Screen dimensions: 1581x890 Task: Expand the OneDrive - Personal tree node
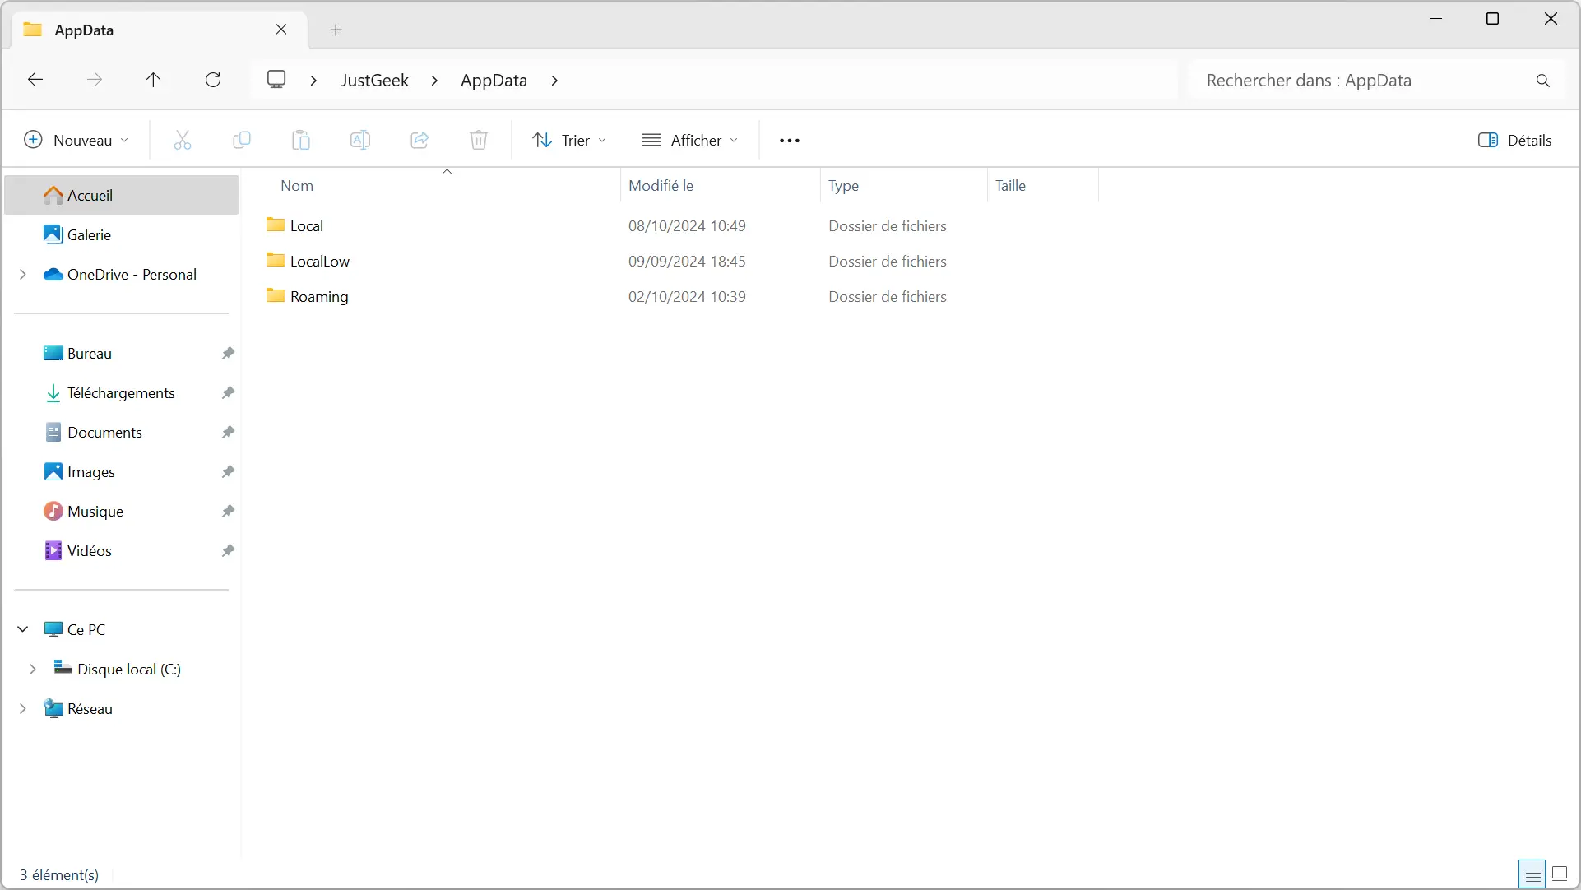(x=23, y=275)
